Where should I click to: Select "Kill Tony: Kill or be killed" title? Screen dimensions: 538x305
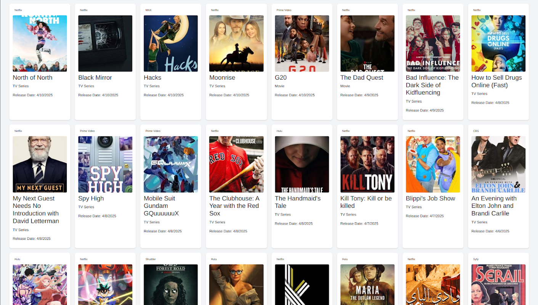(x=366, y=202)
